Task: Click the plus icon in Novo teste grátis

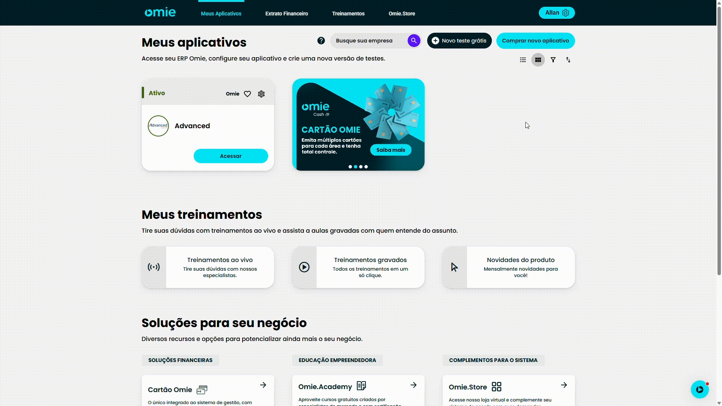Action: point(435,41)
